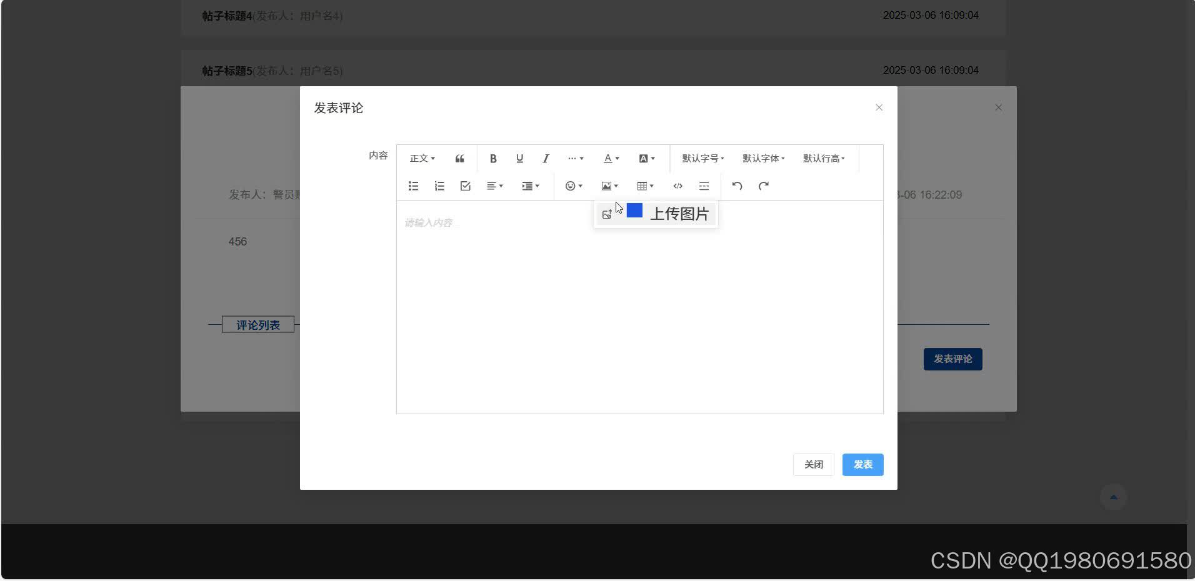Open the image insert menu
The width and height of the screenshot is (1195, 581).
(609, 186)
